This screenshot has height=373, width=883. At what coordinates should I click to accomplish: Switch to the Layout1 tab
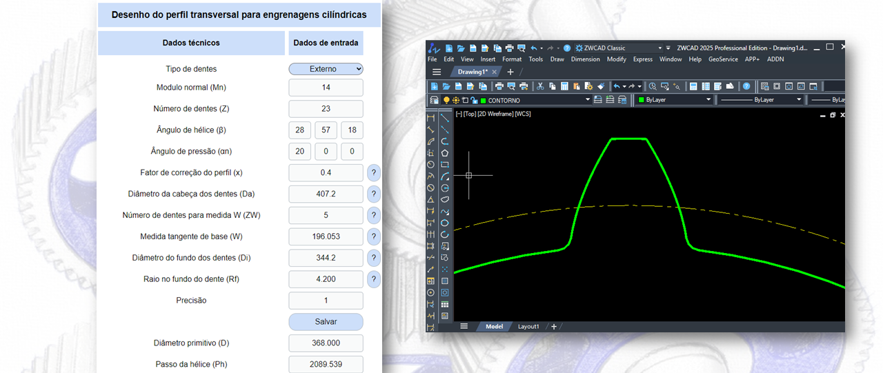(528, 326)
